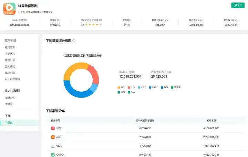Click the red segment of donut chart
This screenshot has height=157, width=248.
tap(95, 74)
